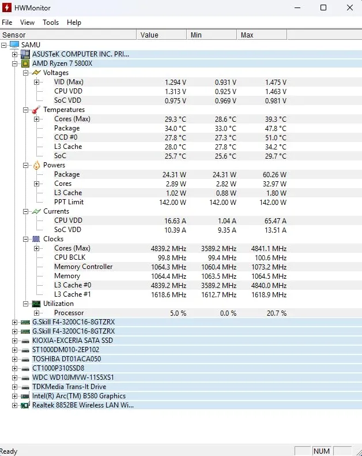Click the ST1000DM010 drive icon
The image size is (362, 456).
coord(25,350)
